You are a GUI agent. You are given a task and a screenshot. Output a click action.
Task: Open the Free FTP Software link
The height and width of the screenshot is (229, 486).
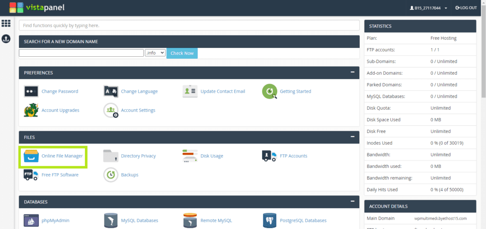coord(60,175)
